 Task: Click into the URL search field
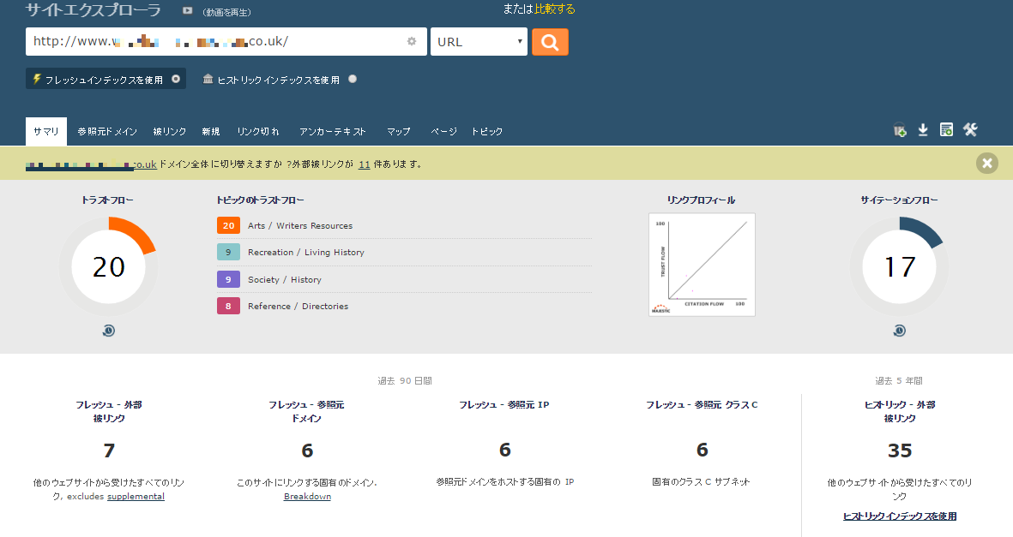(x=214, y=42)
